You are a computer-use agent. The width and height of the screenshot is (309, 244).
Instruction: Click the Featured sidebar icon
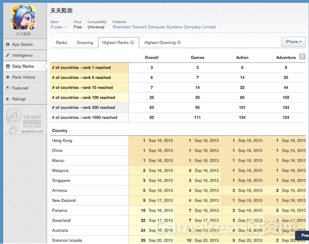coord(8,88)
